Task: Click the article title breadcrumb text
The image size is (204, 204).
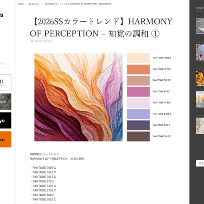Action: [78, 4]
